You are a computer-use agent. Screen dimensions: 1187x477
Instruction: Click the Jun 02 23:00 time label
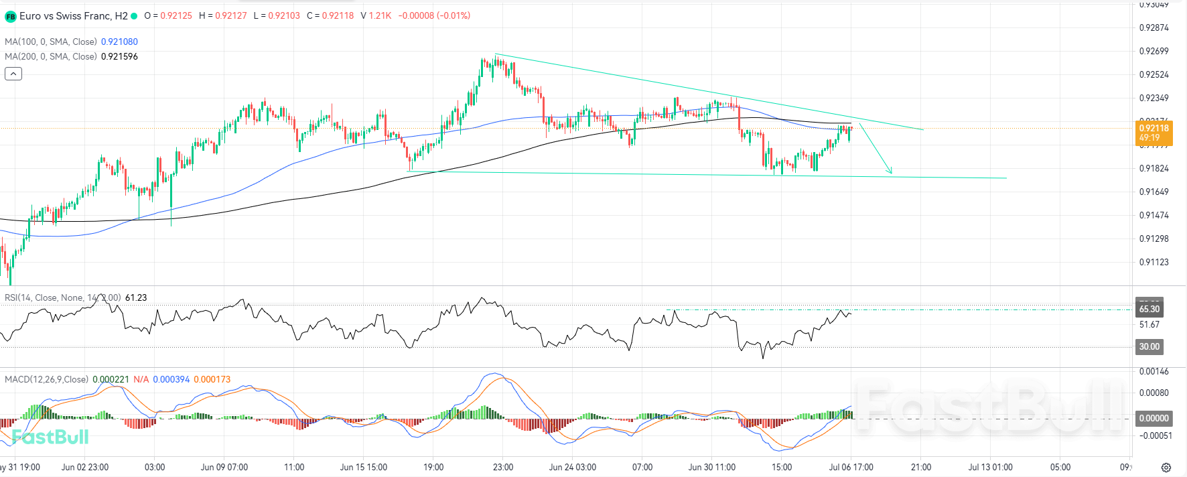pos(85,467)
